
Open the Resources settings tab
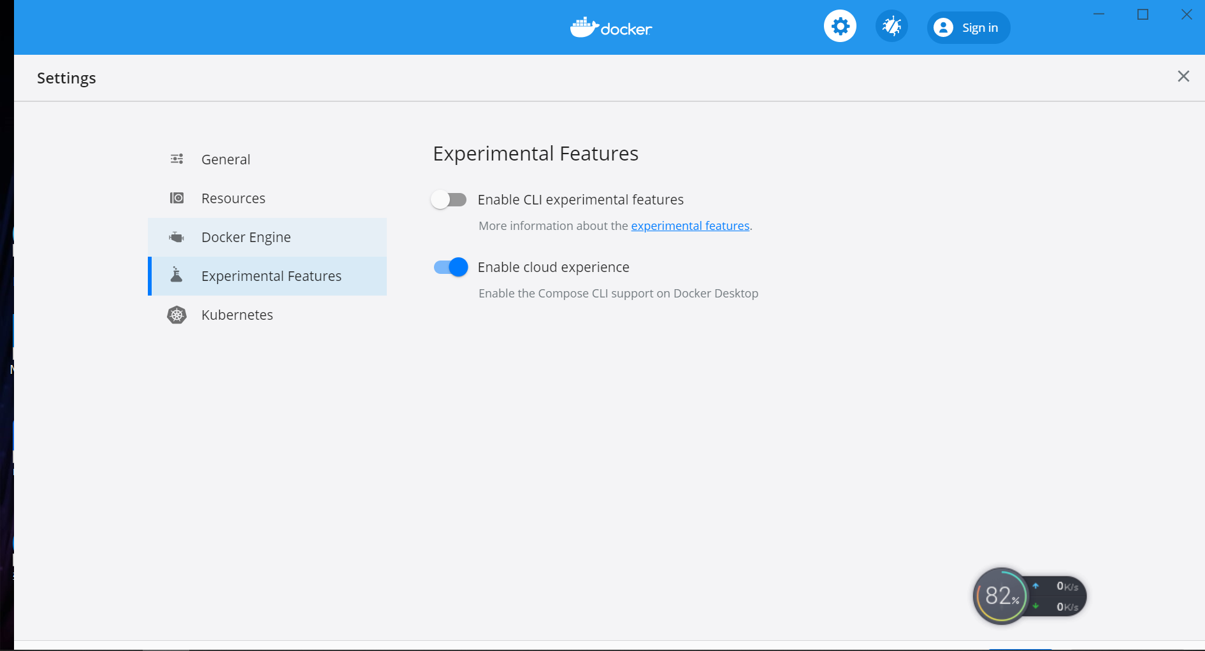(x=267, y=198)
